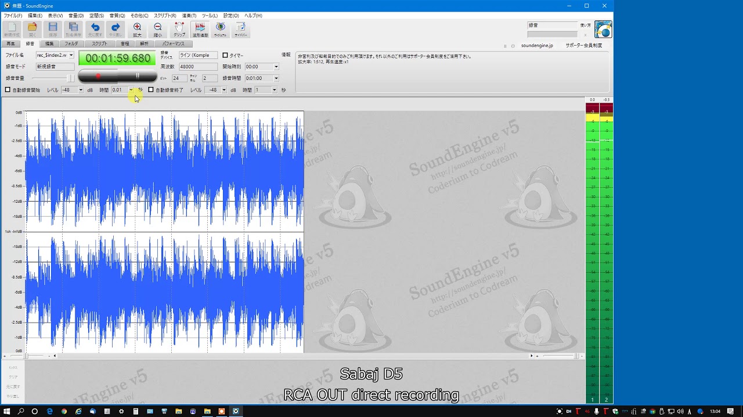This screenshot has height=417, width=743.
Task: Open the soundengine.jp link
Action: click(537, 45)
